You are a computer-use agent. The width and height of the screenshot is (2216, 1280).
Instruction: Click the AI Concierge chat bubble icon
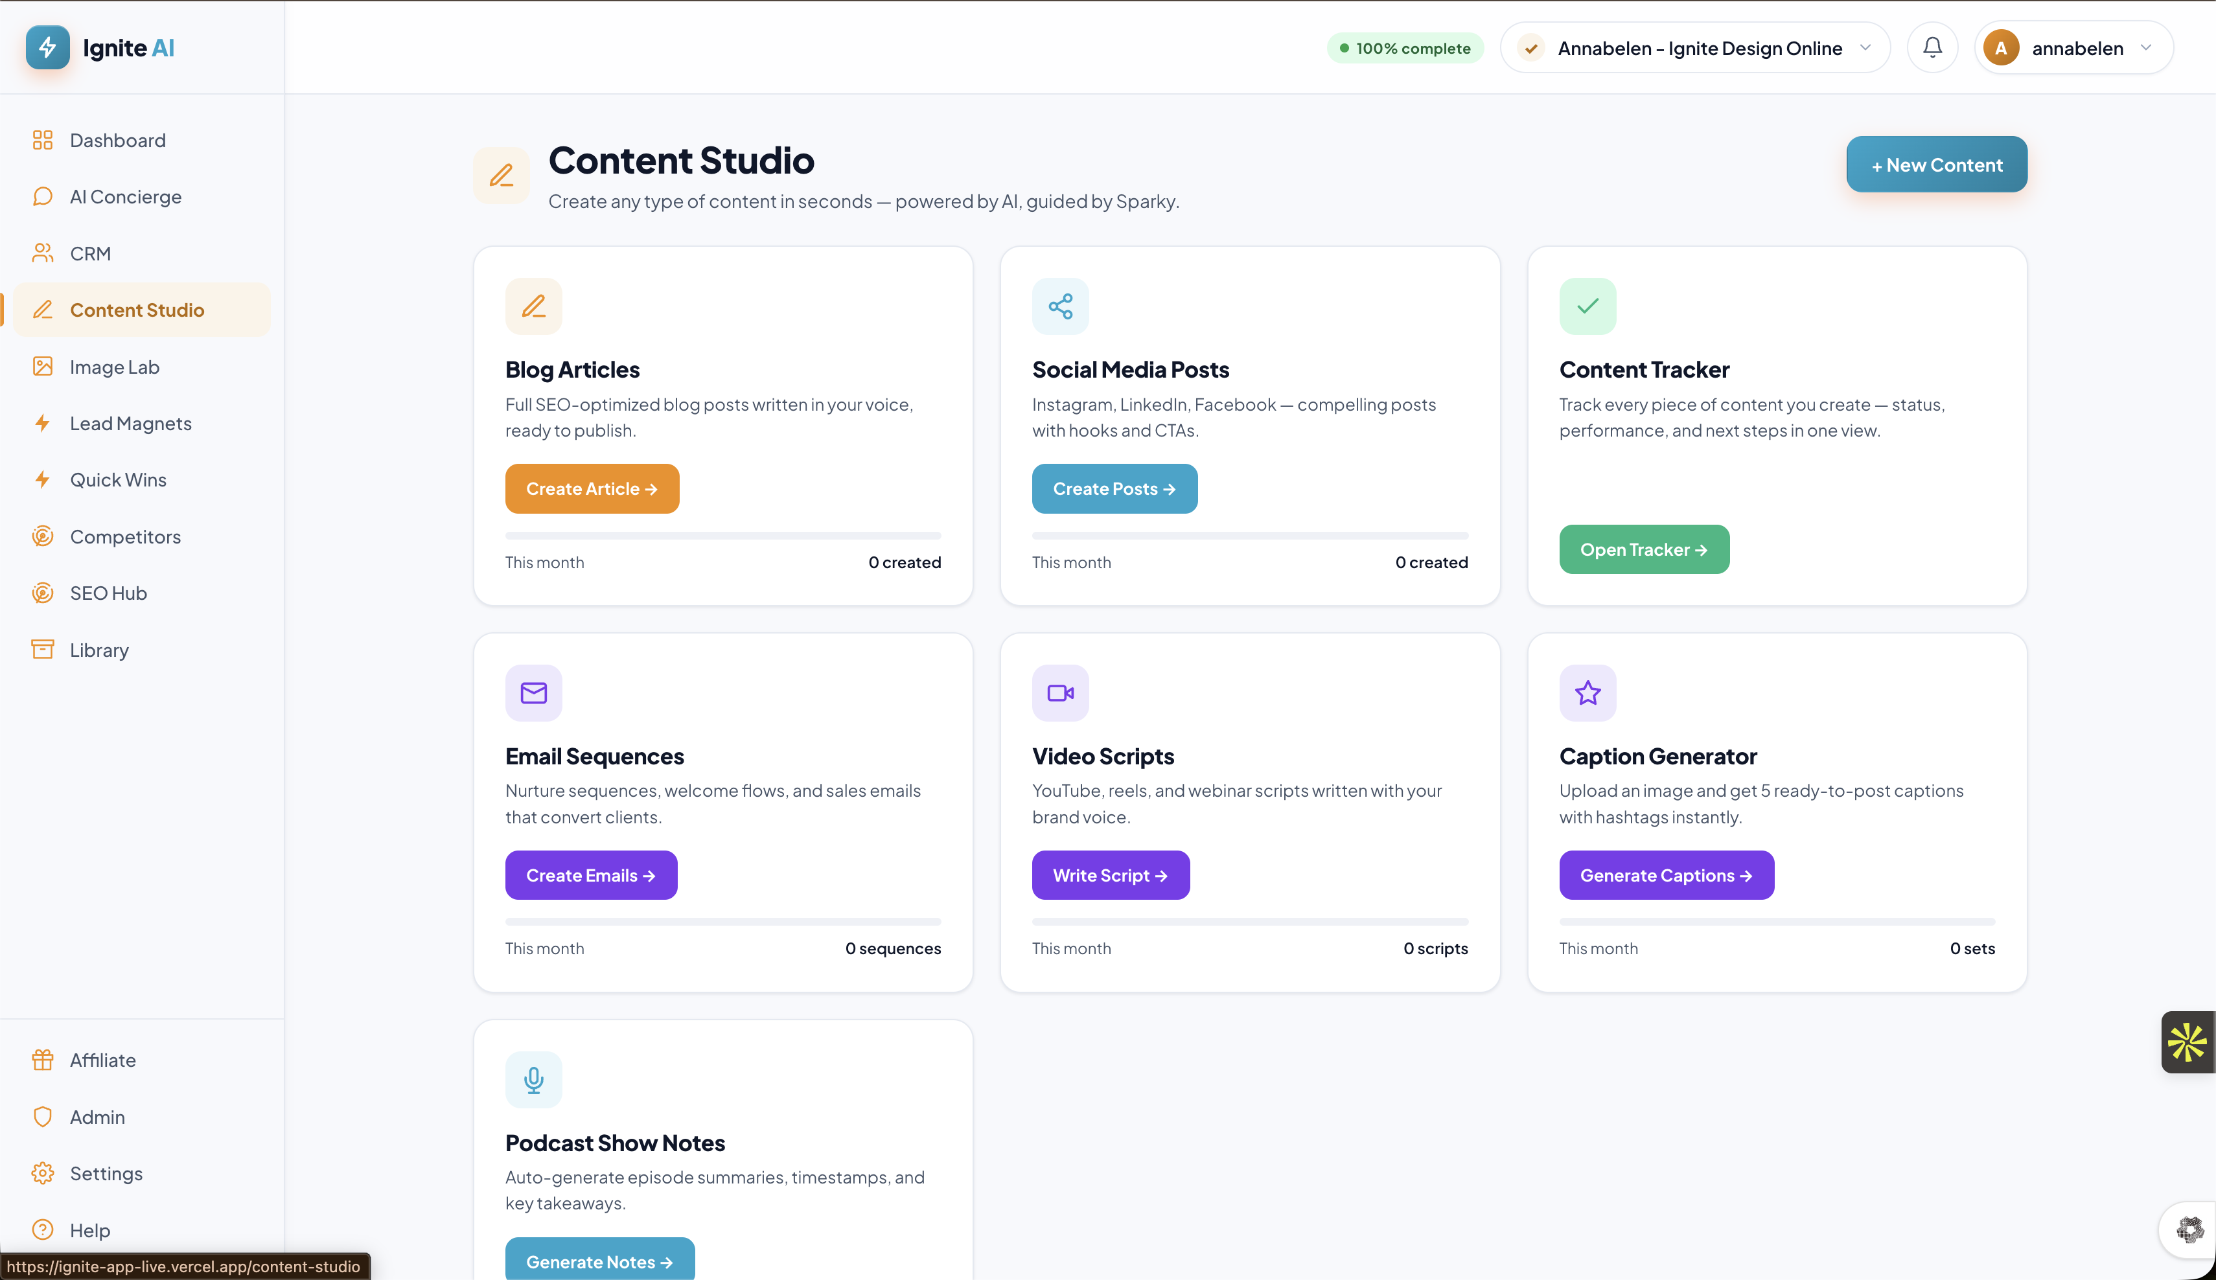[42, 197]
